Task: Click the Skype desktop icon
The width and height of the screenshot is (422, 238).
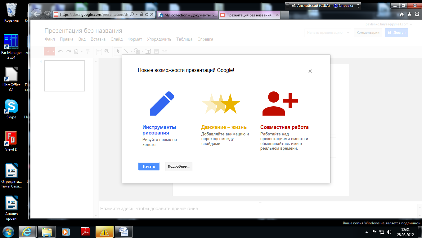Action: tap(11, 109)
